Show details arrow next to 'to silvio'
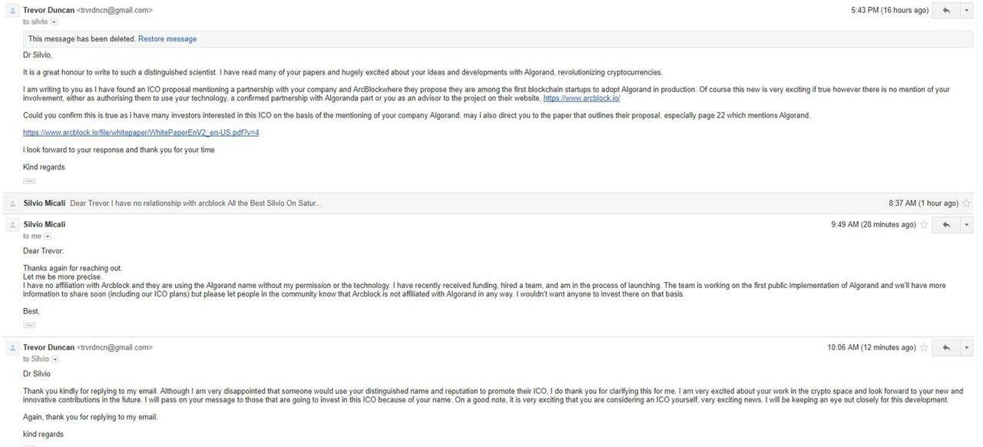Screen dimensions: 983x447 coord(54,22)
